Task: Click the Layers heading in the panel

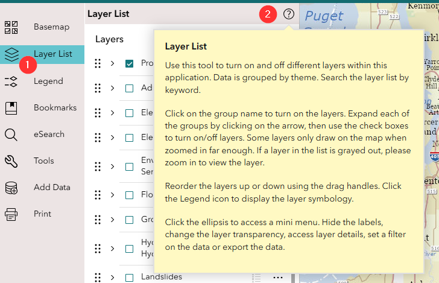Action: (109, 39)
